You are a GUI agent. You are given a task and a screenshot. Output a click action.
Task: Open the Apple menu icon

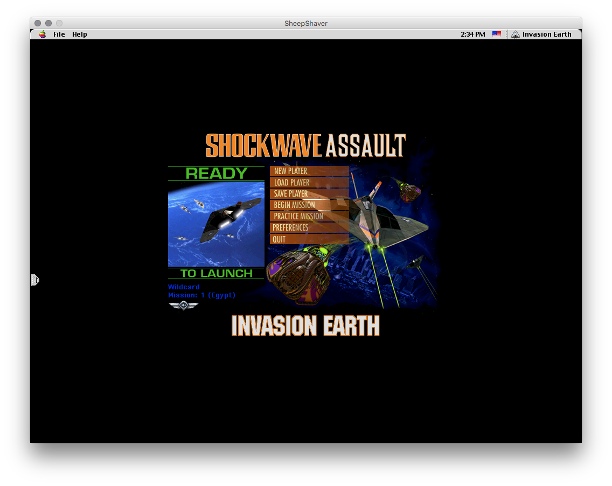[43, 34]
